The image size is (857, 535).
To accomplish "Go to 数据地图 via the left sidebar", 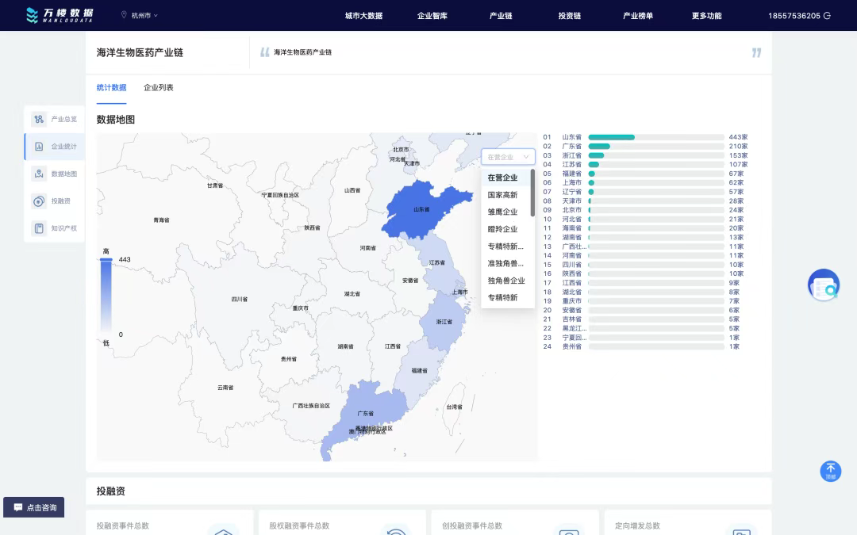I will [55, 174].
